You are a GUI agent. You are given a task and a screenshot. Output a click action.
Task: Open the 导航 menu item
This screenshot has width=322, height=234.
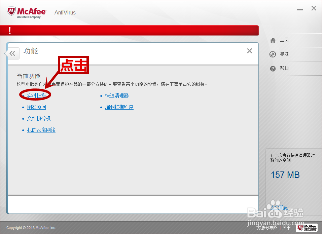284,54
